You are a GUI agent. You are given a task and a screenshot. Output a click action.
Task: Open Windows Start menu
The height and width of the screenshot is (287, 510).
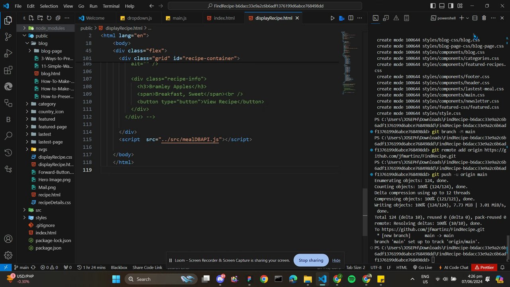[x=116, y=279]
